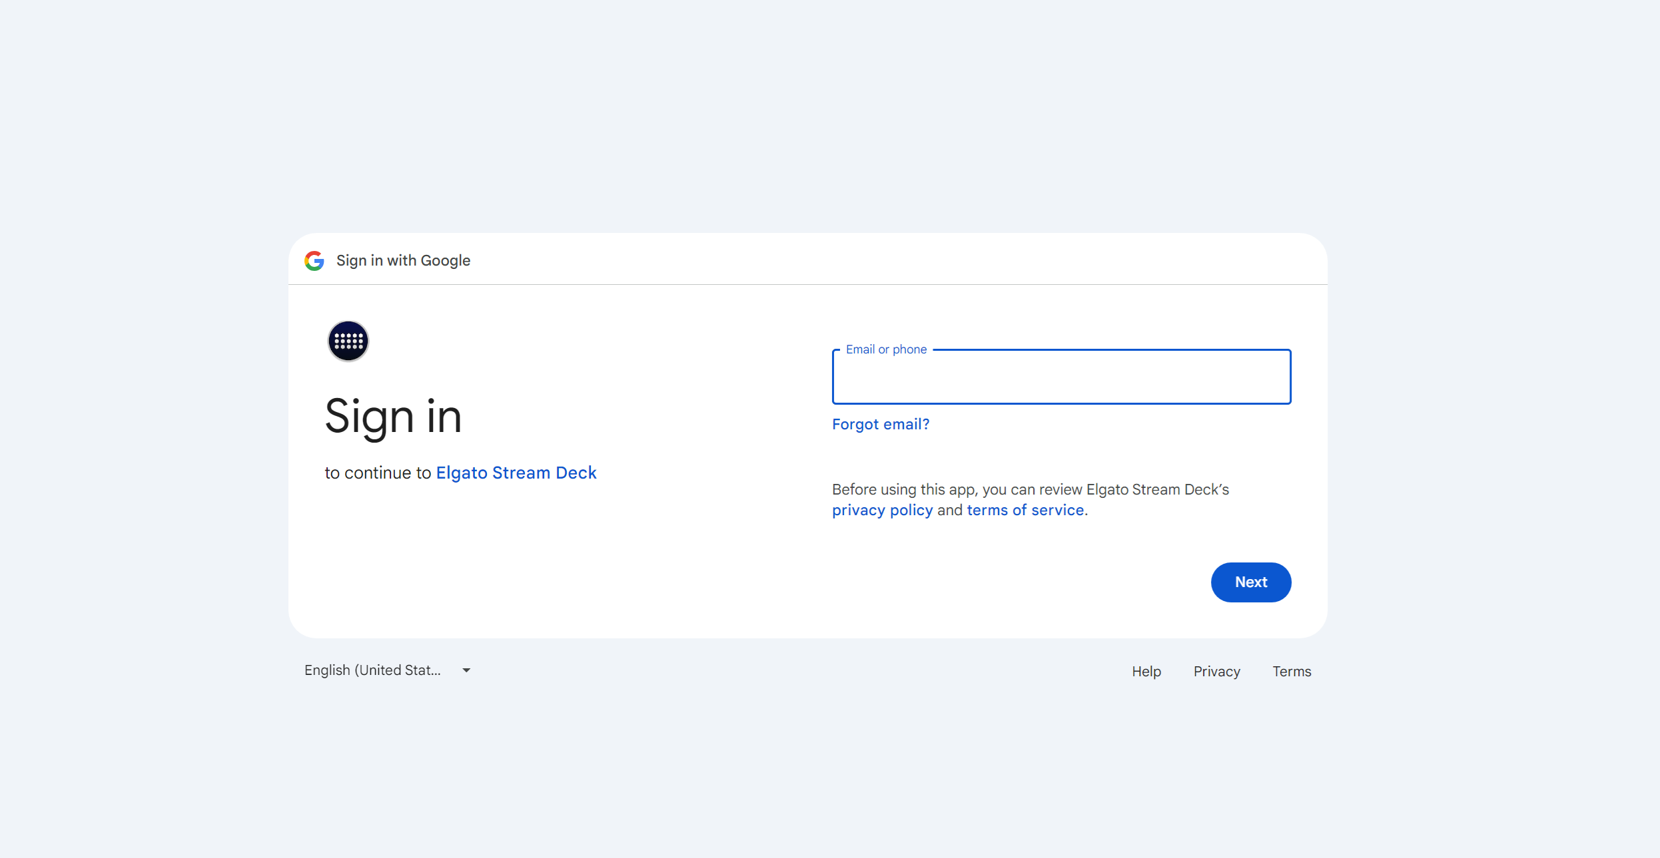Image resolution: width=1660 pixels, height=858 pixels.
Task: Open the Terms footer link
Action: [x=1292, y=672]
